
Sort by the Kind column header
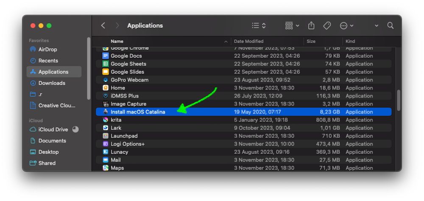click(350, 41)
